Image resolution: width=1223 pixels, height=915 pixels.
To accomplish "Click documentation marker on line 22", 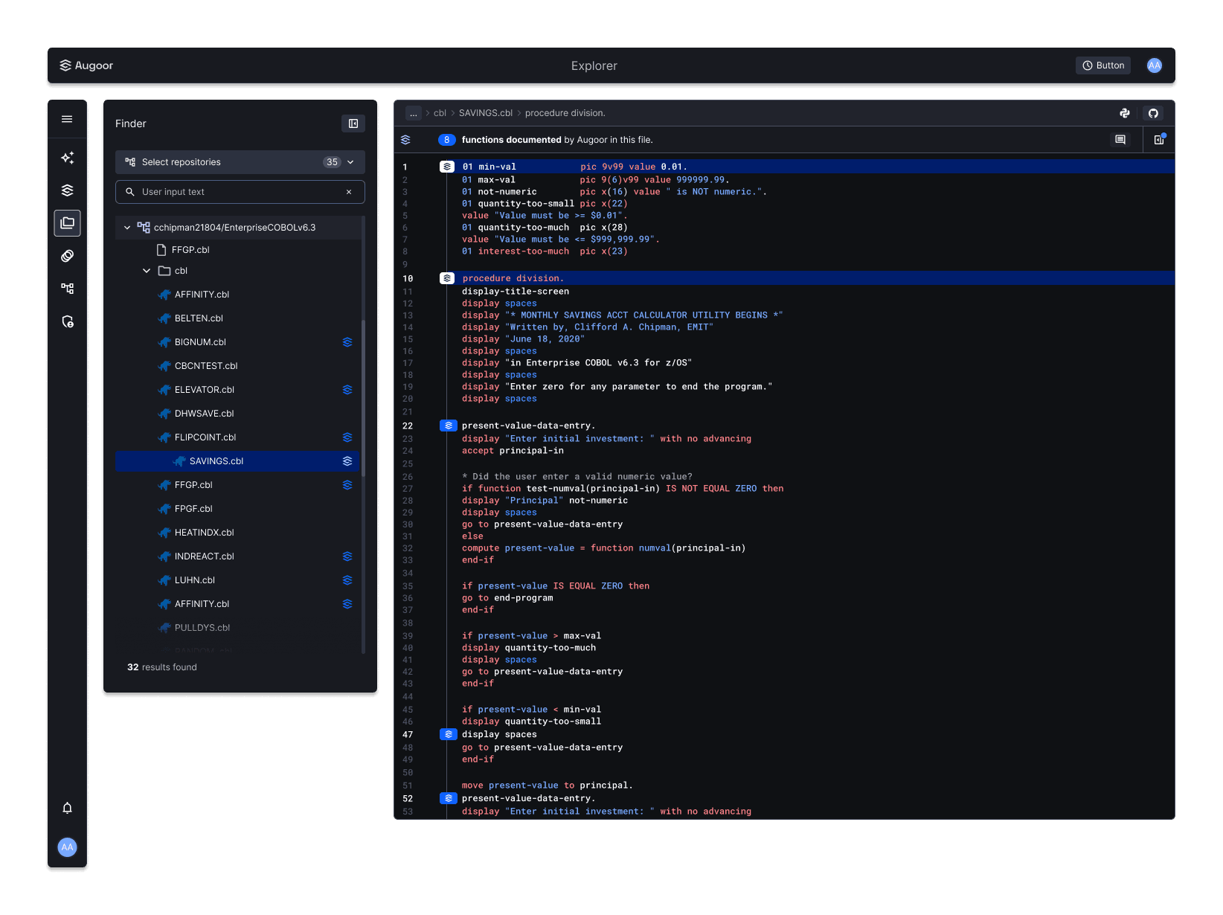I will [x=449, y=426].
